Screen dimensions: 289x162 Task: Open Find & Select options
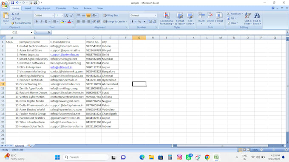tap(257, 19)
